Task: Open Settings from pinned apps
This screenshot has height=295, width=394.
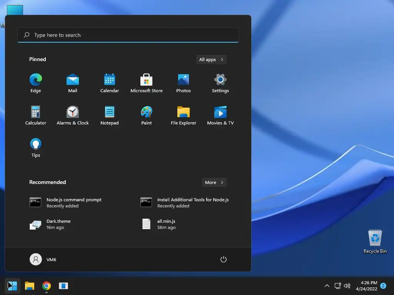Action: tap(220, 83)
